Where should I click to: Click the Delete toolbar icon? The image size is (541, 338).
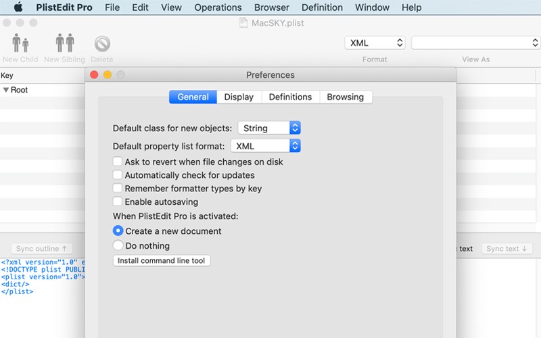102,44
